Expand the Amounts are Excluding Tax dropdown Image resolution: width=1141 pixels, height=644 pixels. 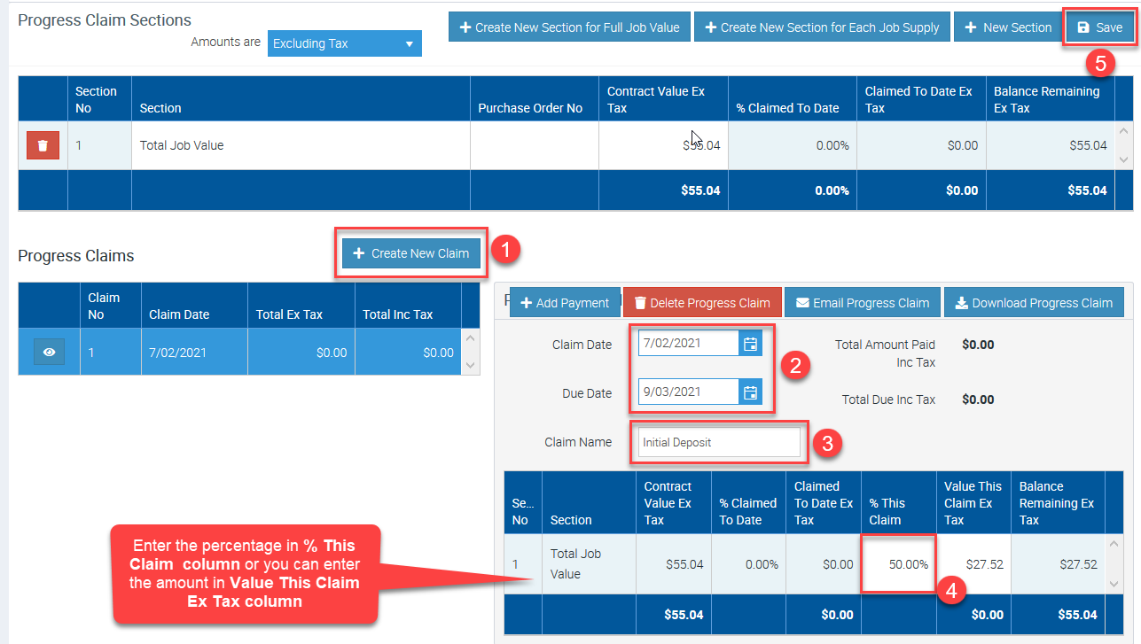pos(344,43)
